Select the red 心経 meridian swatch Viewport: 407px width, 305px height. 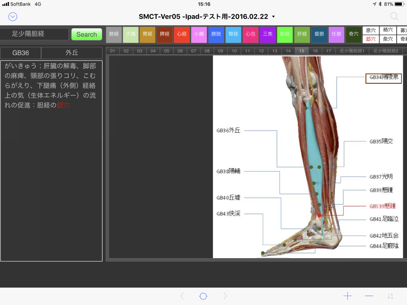click(182, 35)
